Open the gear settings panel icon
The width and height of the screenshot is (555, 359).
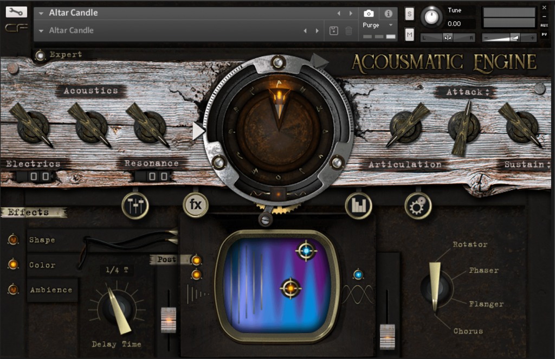[x=418, y=206]
